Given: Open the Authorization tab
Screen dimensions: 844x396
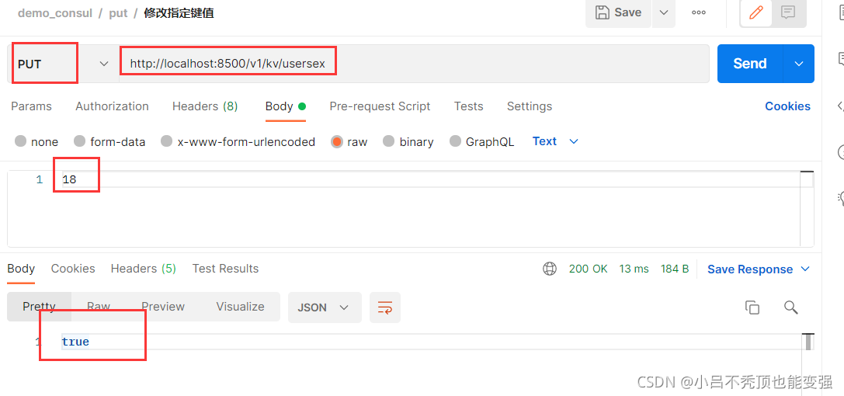Looking at the screenshot, I should [112, 106].
